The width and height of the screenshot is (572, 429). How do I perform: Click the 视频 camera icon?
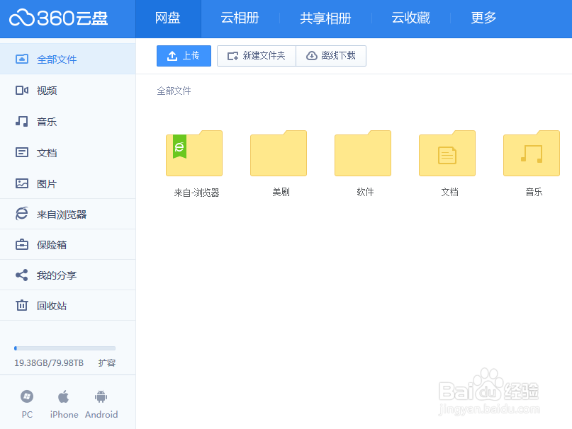pos(22,90)
